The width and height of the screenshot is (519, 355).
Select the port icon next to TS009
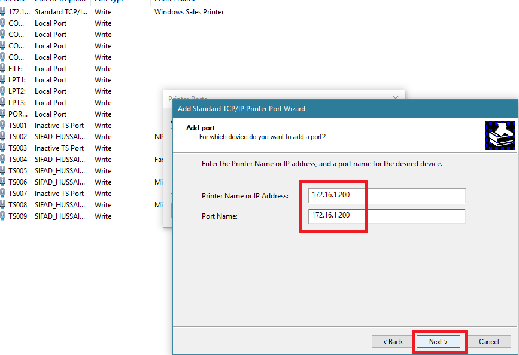pyautogui.click(x=2, y=216)
